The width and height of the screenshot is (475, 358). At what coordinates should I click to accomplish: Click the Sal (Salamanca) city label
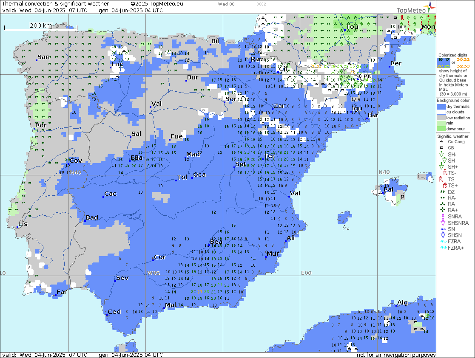(136, 134)
